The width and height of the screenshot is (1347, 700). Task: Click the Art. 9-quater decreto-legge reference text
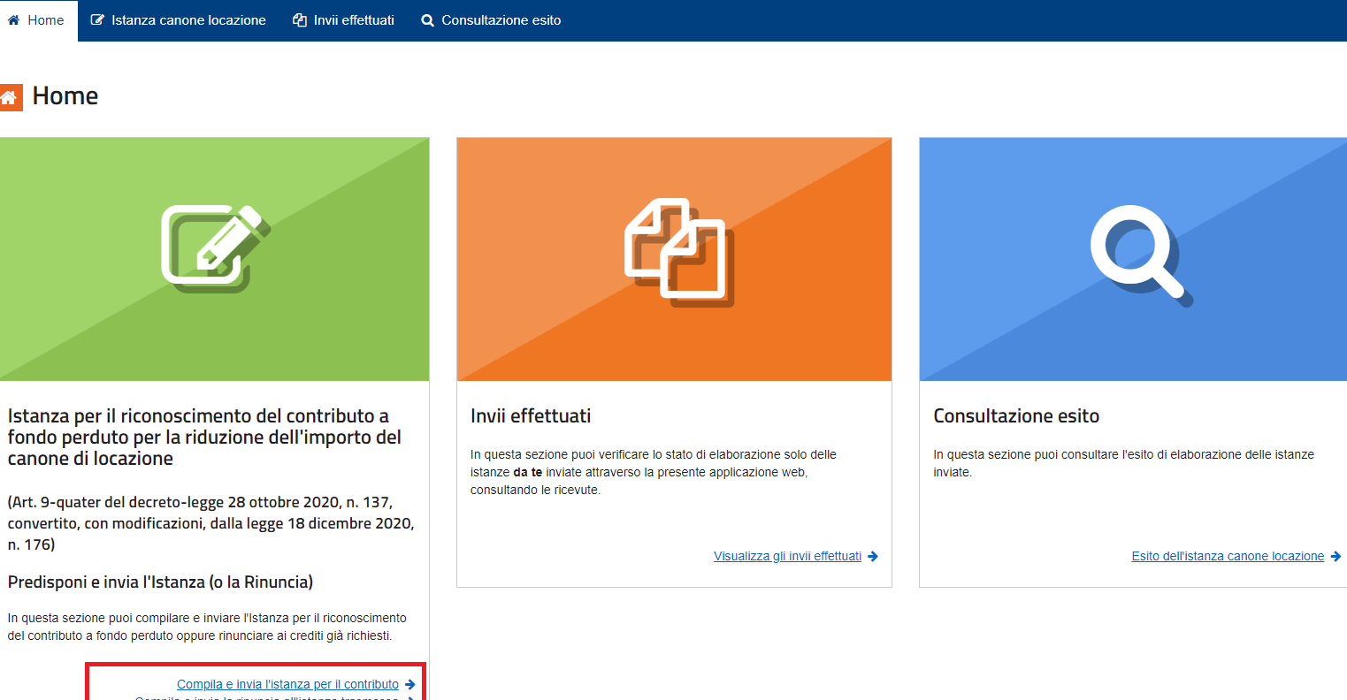pyautogui.click(x=210, y=523)
